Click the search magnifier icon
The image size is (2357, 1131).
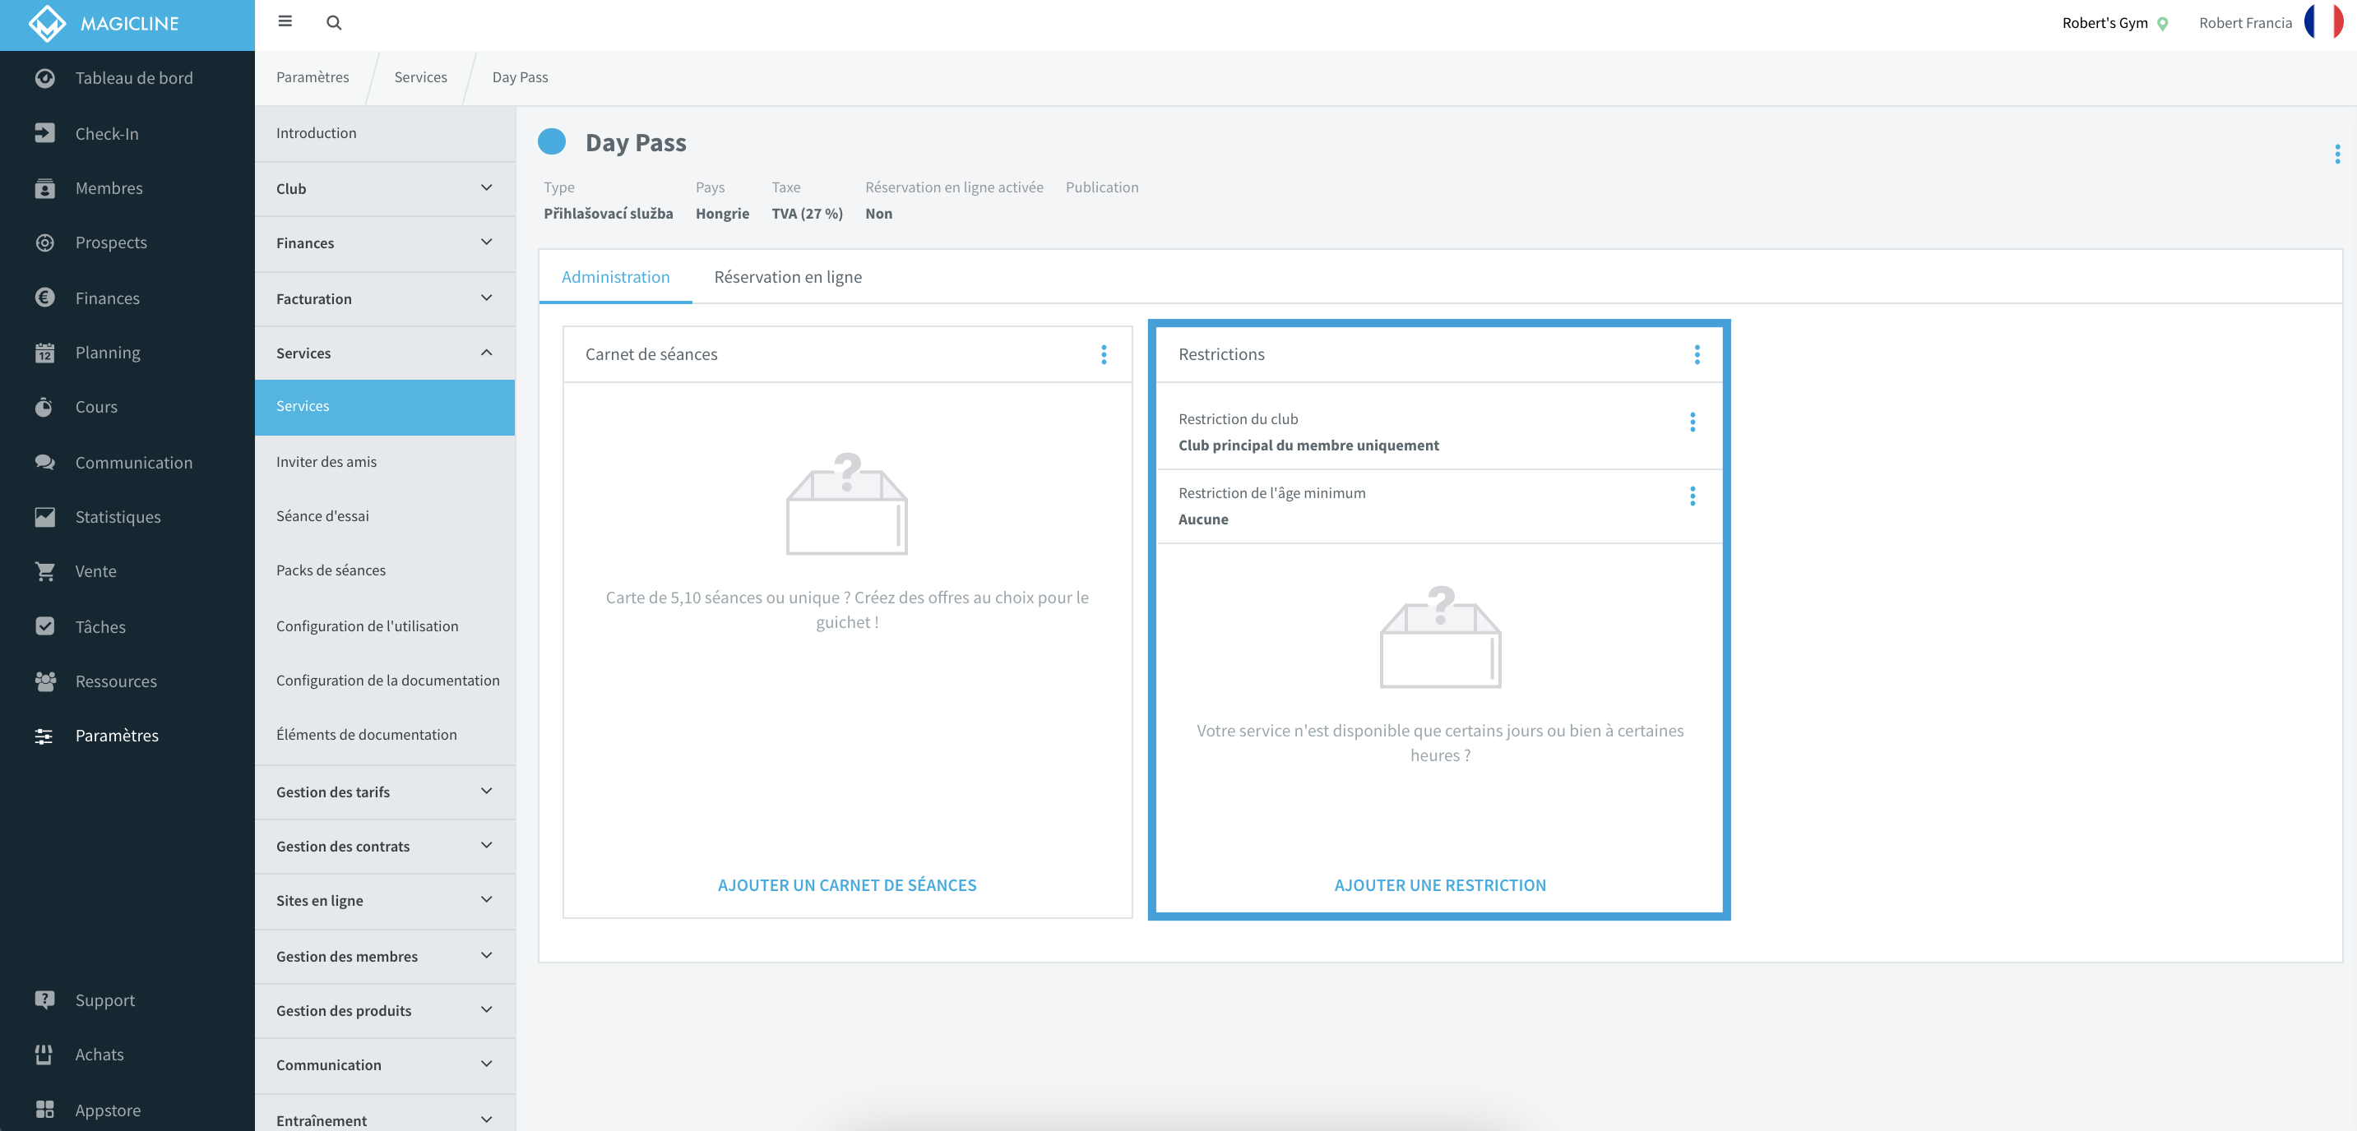coord(334,22)
